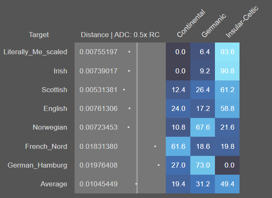Click the Distance | ADC: 0.5x RC header
This screenshot has height=198, width=272.
pyautogui.click(x=120, y=35)
